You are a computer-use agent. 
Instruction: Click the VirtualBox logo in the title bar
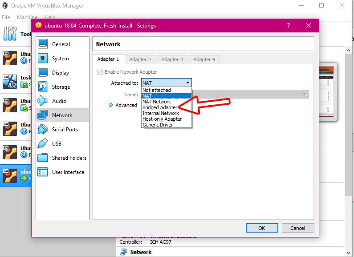tap(5, 5)
